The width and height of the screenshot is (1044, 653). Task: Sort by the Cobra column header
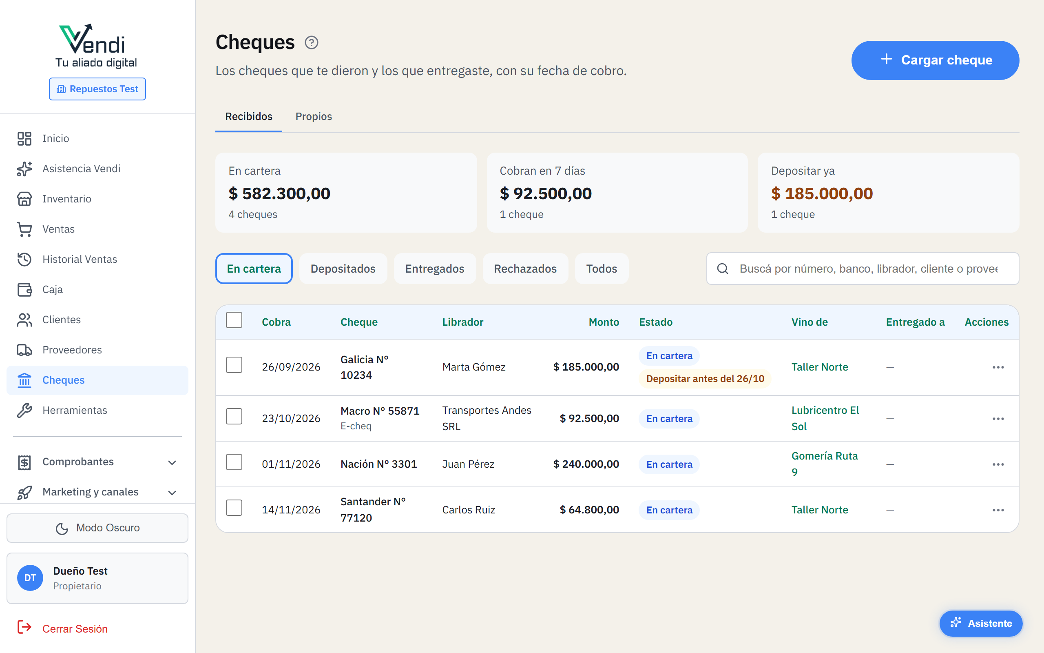click(x=276, y=322)
